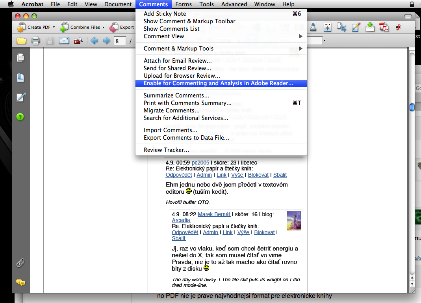
Task: Click the Marek Bernát author link
Action: [214, 215]
